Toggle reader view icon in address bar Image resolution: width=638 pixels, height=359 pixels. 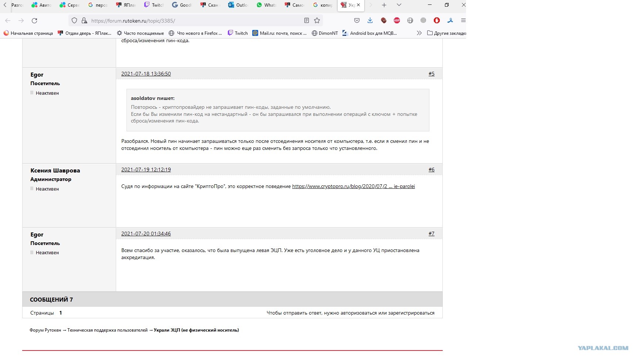click(x=306, y=21)
